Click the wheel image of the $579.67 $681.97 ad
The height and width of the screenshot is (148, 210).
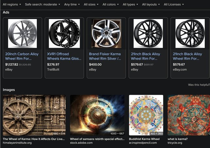coord(148,34)
